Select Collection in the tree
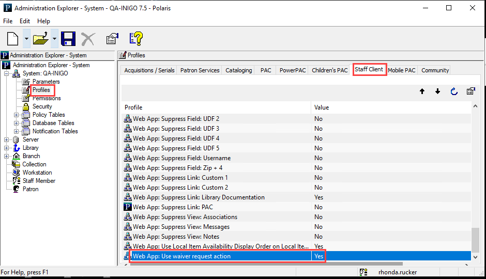The image size is (486, 279). [34, 164]
